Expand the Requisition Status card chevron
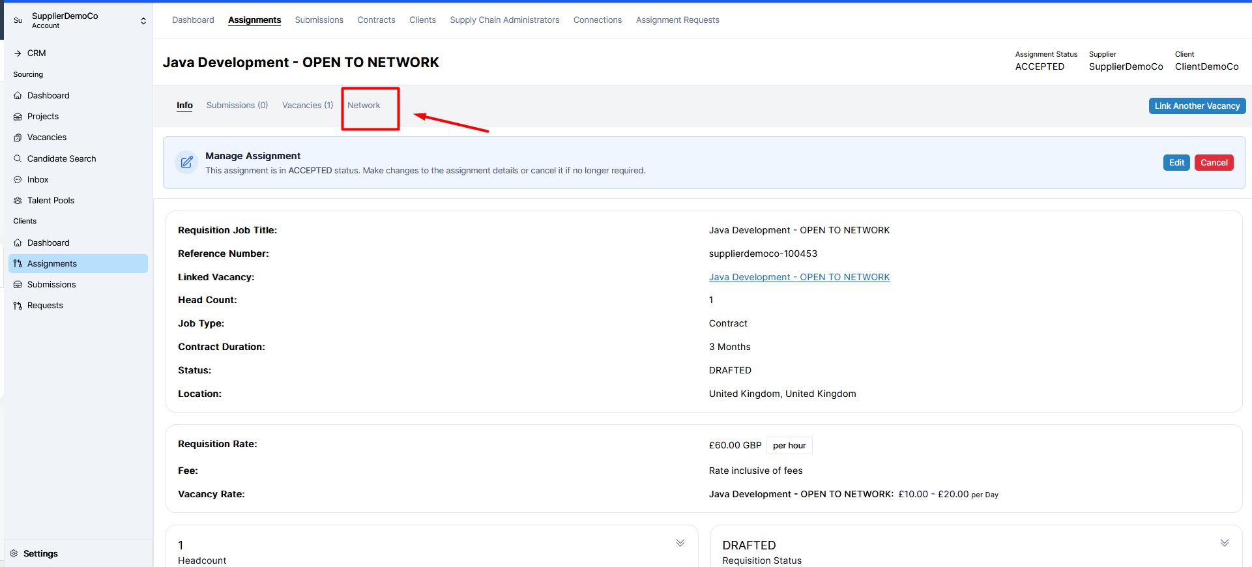The width and height of the screenshot is (1252, 567). (x=1224, y=543)
